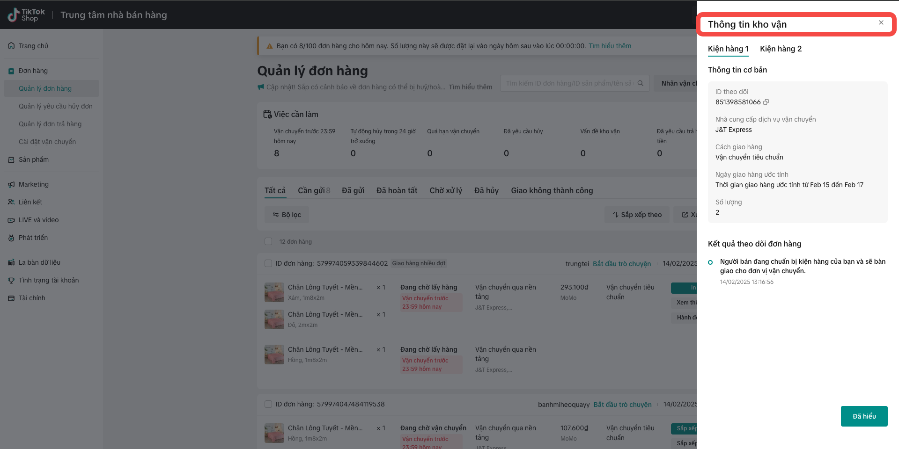Image resolution: width=899 pixels, height=449 pixels.
Task: Switch to the Kiện hàng 2 tab
Action: [x=781, y=49]
